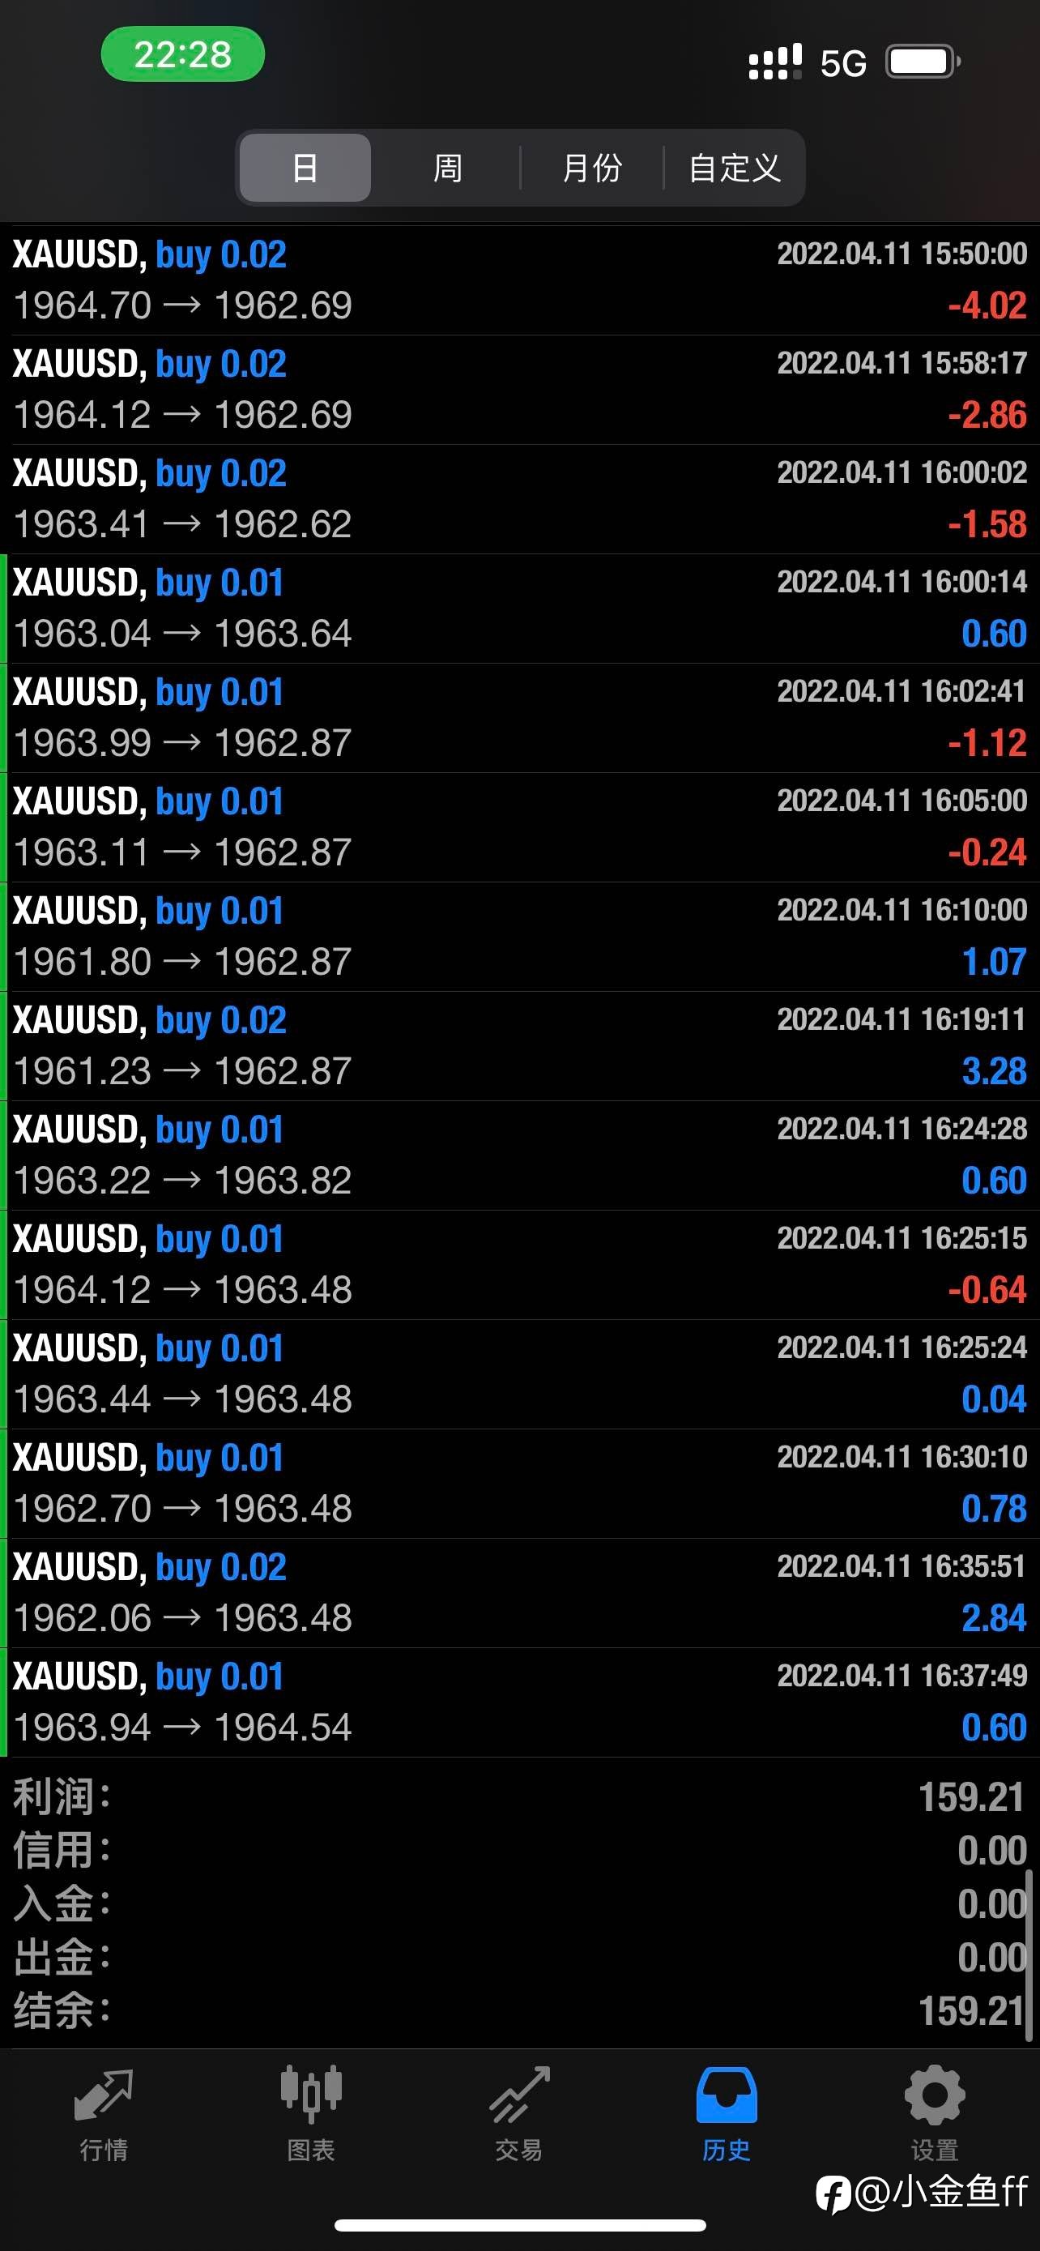1040x2251 pixels.
Task: Open the trade with loss -1.12
Action: [x=519, y=718]
